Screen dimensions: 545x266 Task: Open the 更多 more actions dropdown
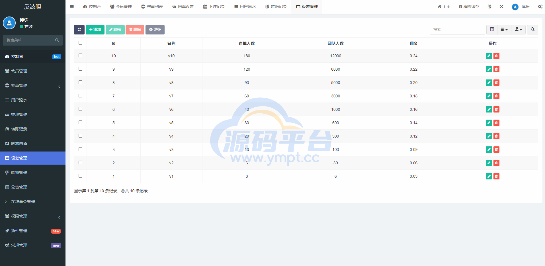point(155,30)
